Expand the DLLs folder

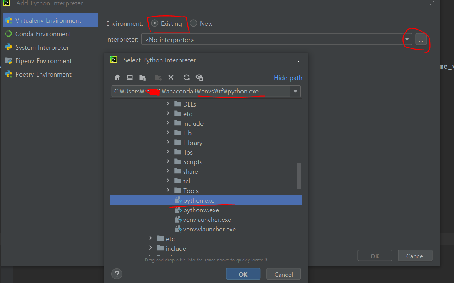tap(168, 103)
